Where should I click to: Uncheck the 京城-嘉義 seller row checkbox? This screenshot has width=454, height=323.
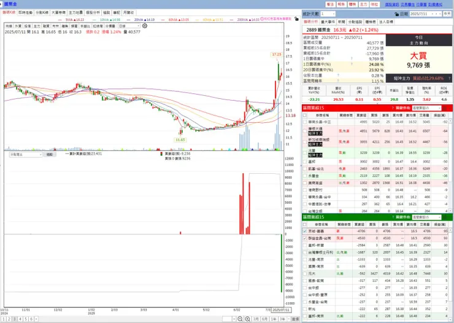pyautogui.click(x=304, y=231)
